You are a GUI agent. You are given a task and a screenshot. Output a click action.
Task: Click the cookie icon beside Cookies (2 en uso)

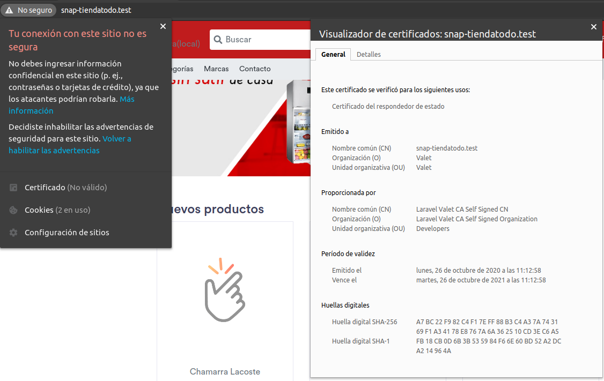[13, 210]
